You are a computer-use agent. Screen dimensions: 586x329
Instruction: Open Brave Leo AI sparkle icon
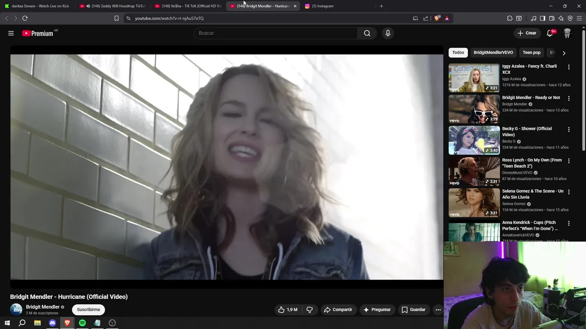coord(561,18)
